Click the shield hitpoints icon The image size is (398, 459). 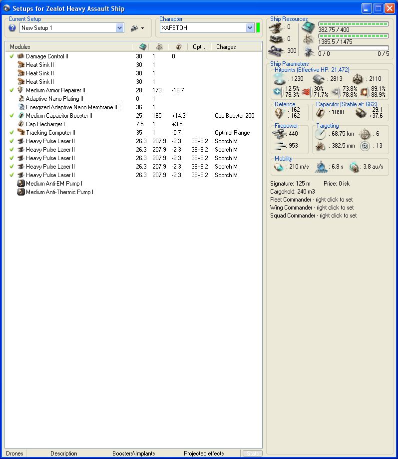tap(279, 79)
